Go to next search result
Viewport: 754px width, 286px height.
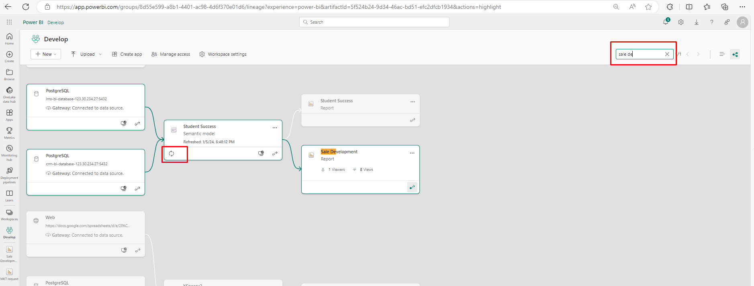coord(698,54)
